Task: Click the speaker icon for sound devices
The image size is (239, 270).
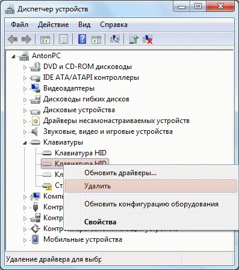Action: [34, 131]
